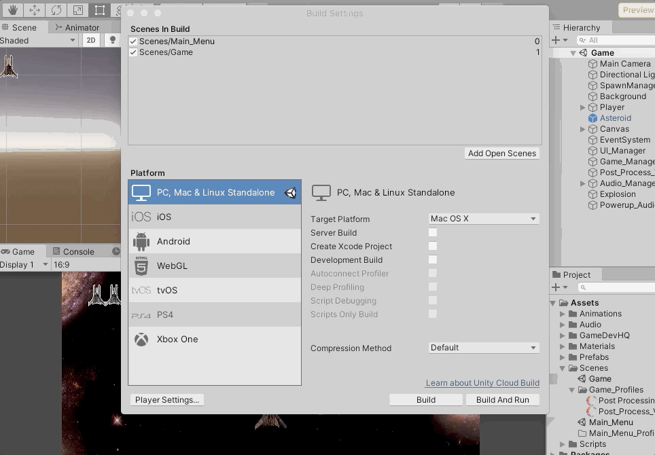Select the iOS platform
The width and height of the screenshot is (655, 455).
click(215, 217)
